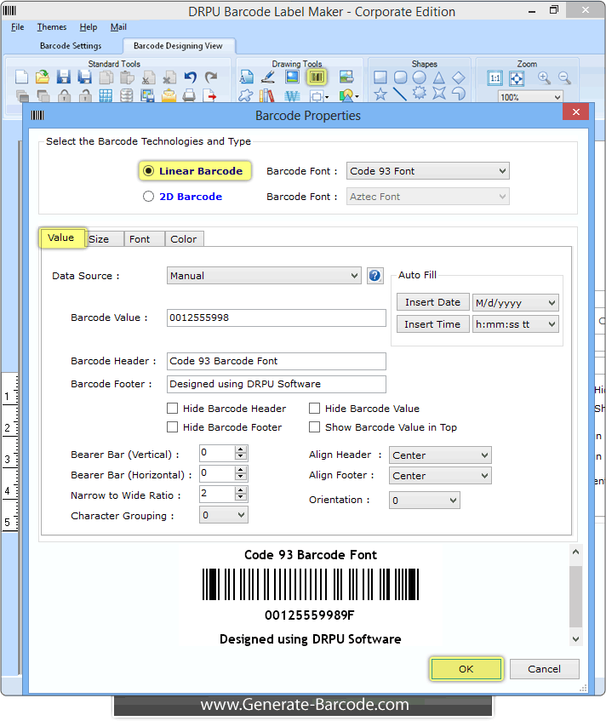Click the Barcode Value input field

[277, 318]
